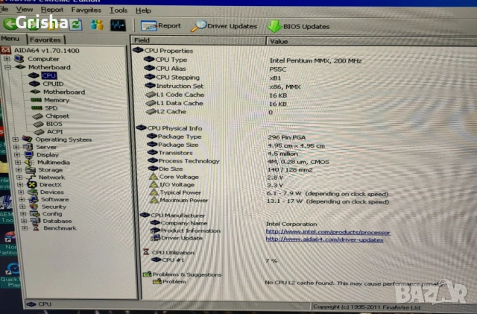Expand the Storage tree node

tap(19, 170)
